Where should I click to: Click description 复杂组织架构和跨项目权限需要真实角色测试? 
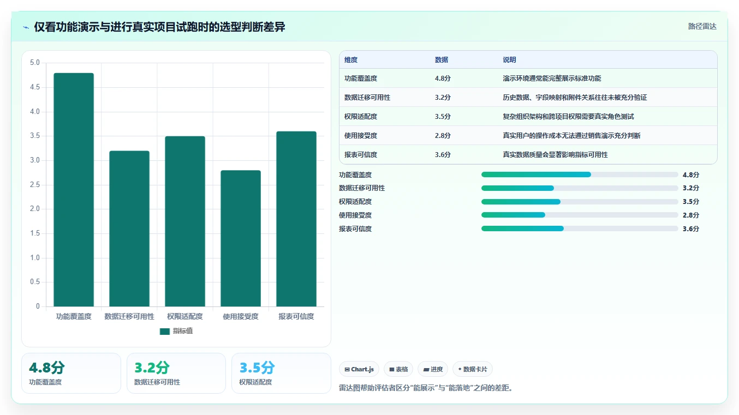click(568, 117)
